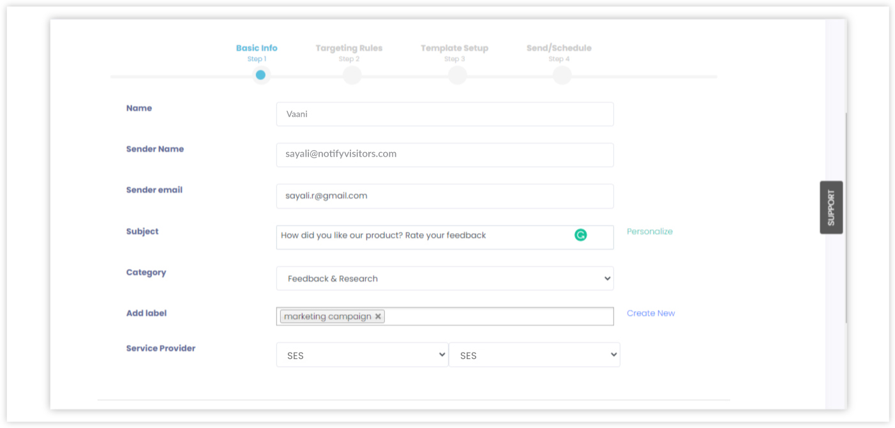Click the Step 4 progress circle
The image size is (895, 428).
[x=562, y=75]
